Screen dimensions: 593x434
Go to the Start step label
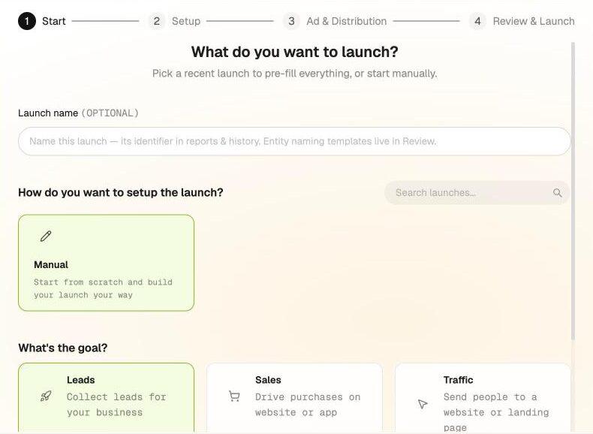pos(54,21)
